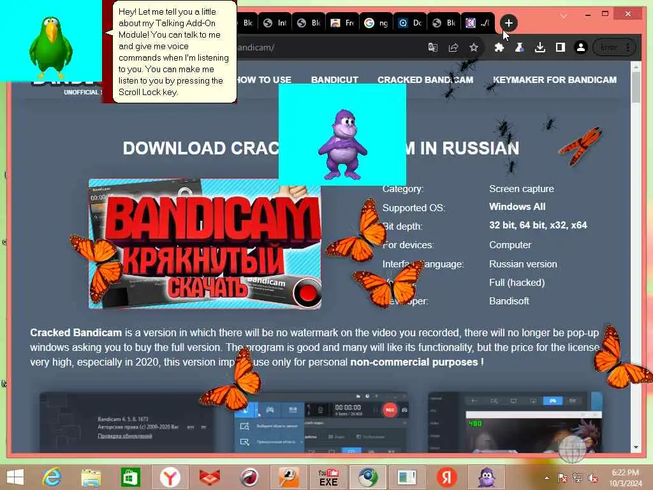The height and width of the screenshot is (490, 653).
Task: Open Yandex Browser from taskbar
Action: click(x=170, y=477)
